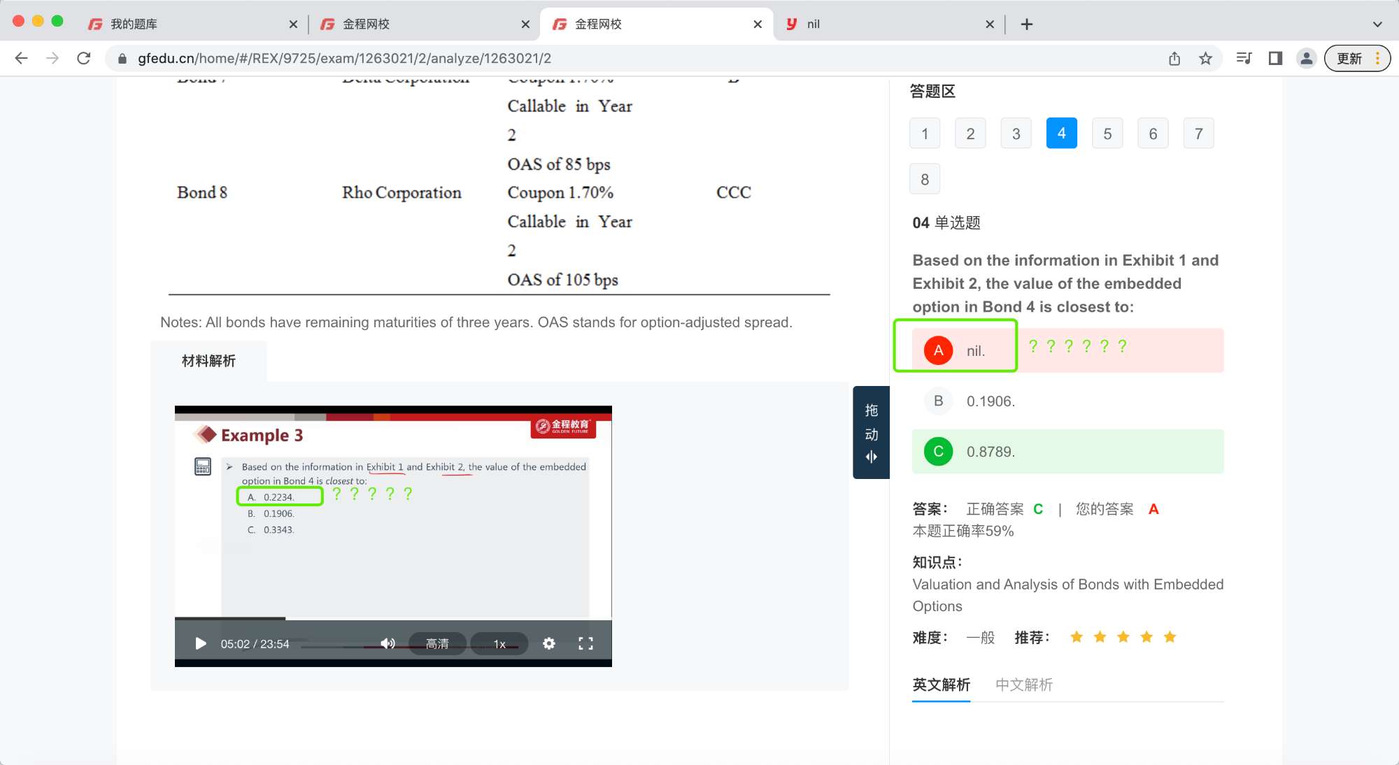
Task: Open video quality 高清 selector
Action: click(437, 643)
